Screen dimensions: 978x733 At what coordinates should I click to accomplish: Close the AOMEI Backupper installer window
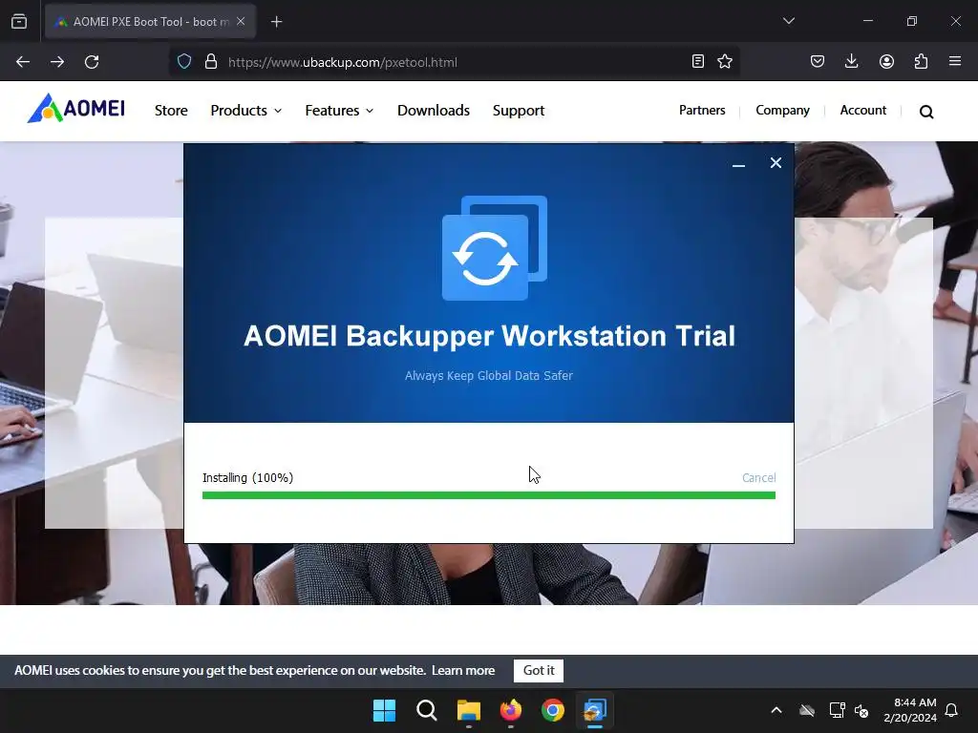coord(776,162)
